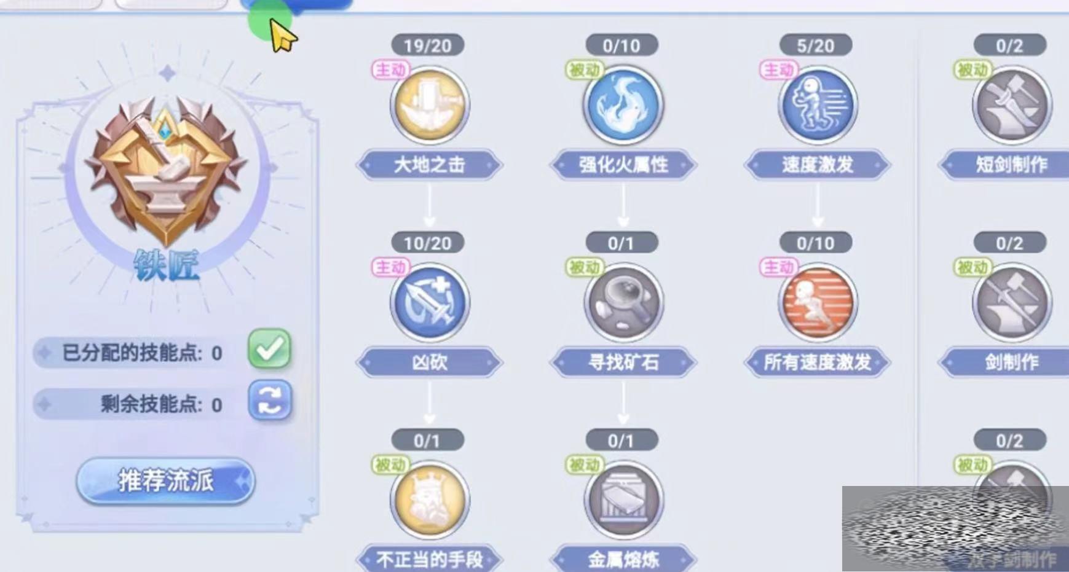The height and width of the screenshot is (572, 1069).
Task: Select the 不正当的手段 king skill icon
Action: click(430, 500)
